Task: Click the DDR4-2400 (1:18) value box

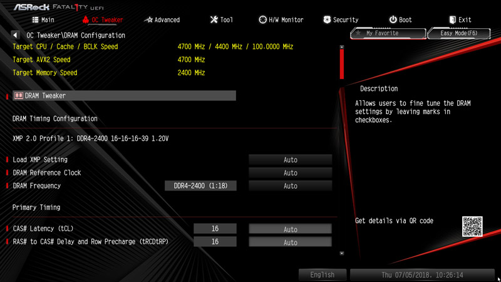Action: (x=200, y=185)
